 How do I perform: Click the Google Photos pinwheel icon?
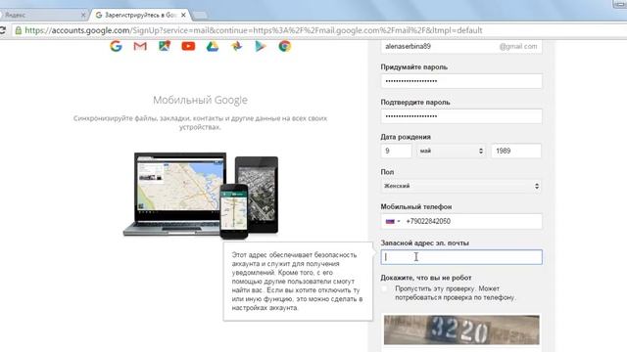(236, 46)
